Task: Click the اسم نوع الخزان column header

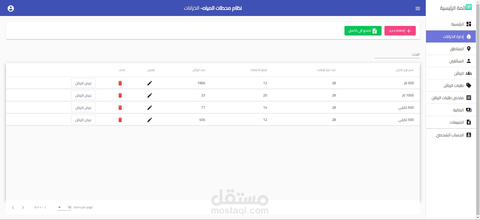Action: (404, 70)
